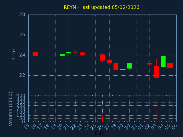The image size is (183, 137).
Task: Click the Price axis label
Action: [x=13, y=55]
